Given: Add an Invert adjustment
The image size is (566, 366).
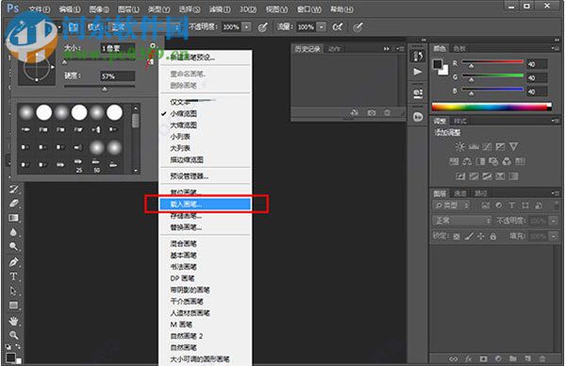Looking at the screenshot, I should point(460,176).
